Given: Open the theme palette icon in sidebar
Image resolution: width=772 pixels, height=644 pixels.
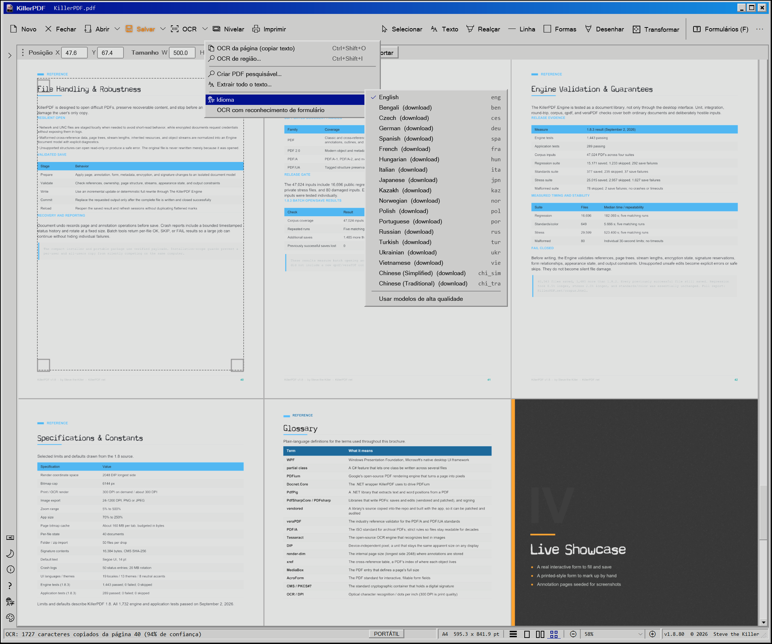Looking at the screenshot, I should tap(10, 618).
